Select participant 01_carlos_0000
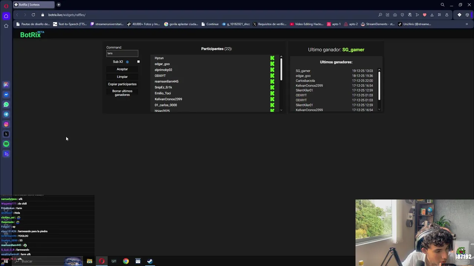This screenshot has height=266, width=474. 166,105
